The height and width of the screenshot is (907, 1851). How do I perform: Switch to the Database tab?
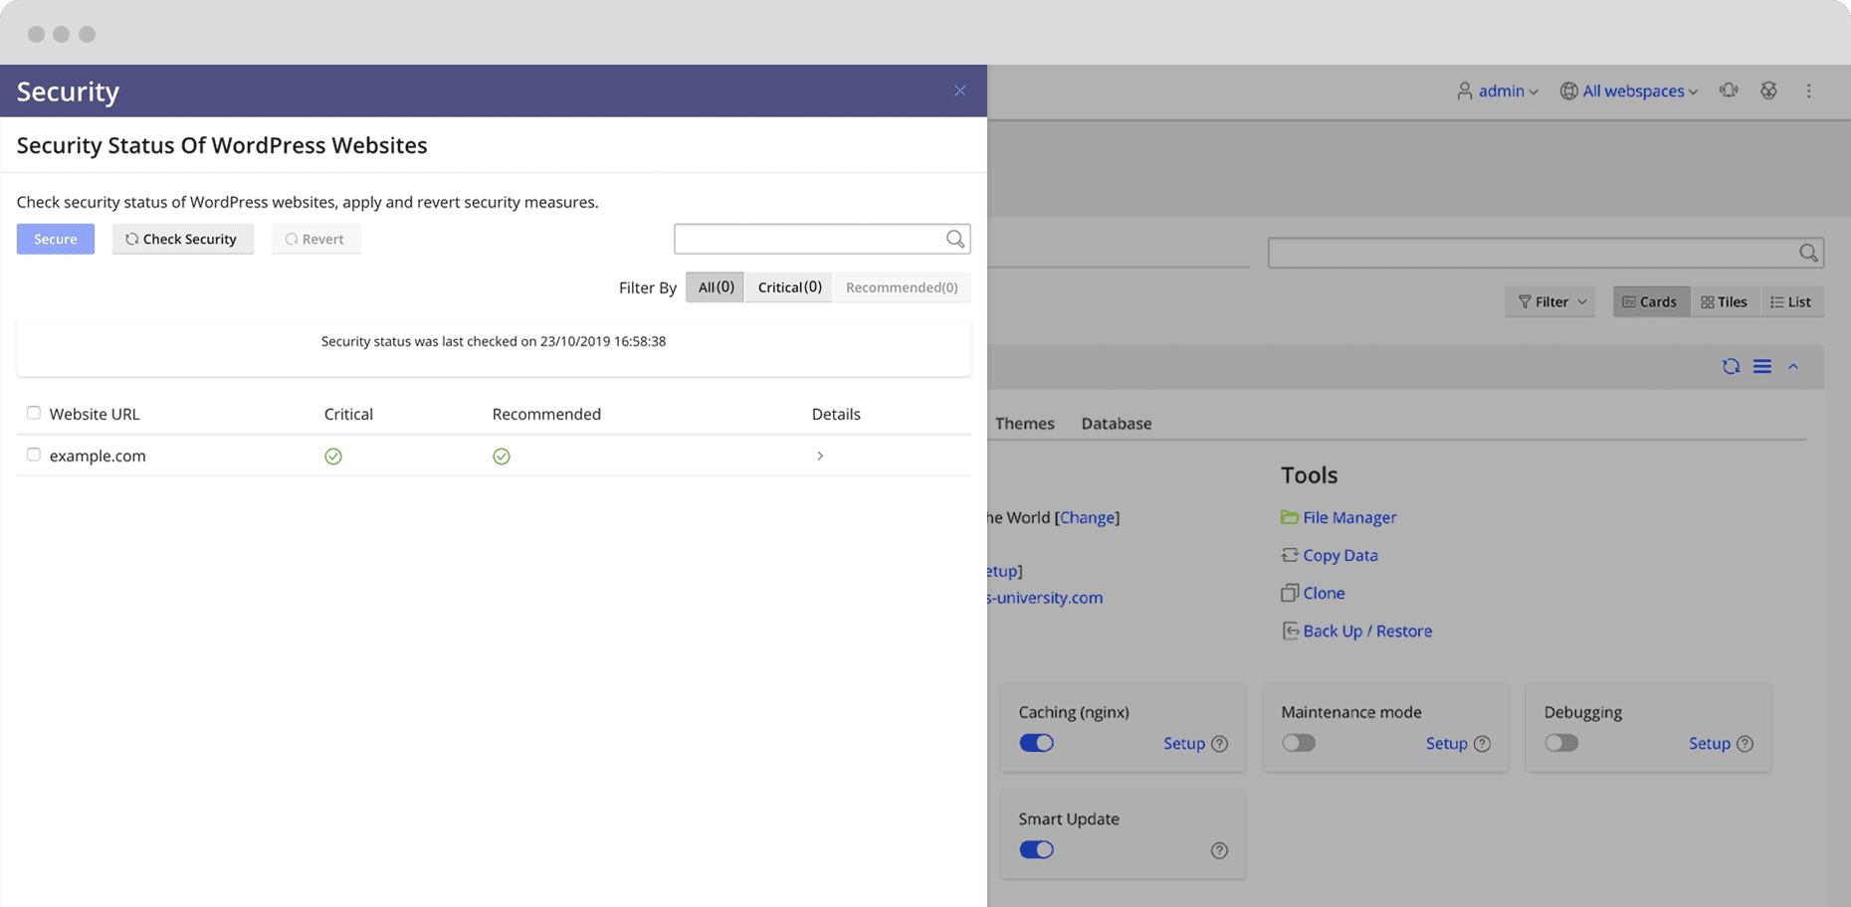(x=1116, y=423)
